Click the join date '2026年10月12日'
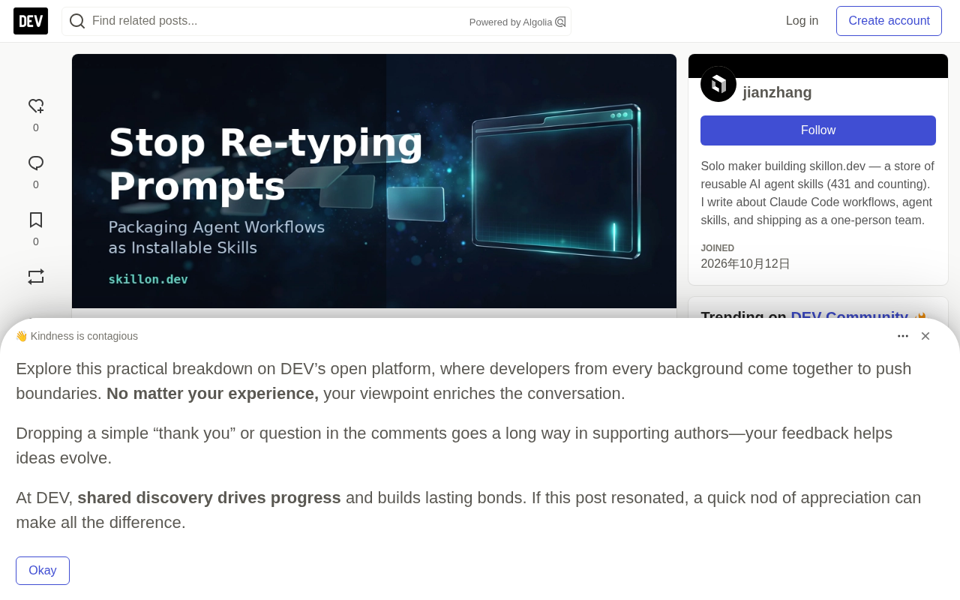Viewport: 960px width, 600px height. [745, 264]
